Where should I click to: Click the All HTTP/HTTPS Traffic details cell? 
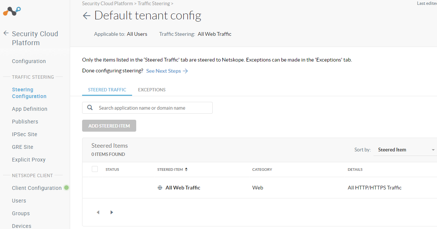(375, 188)
